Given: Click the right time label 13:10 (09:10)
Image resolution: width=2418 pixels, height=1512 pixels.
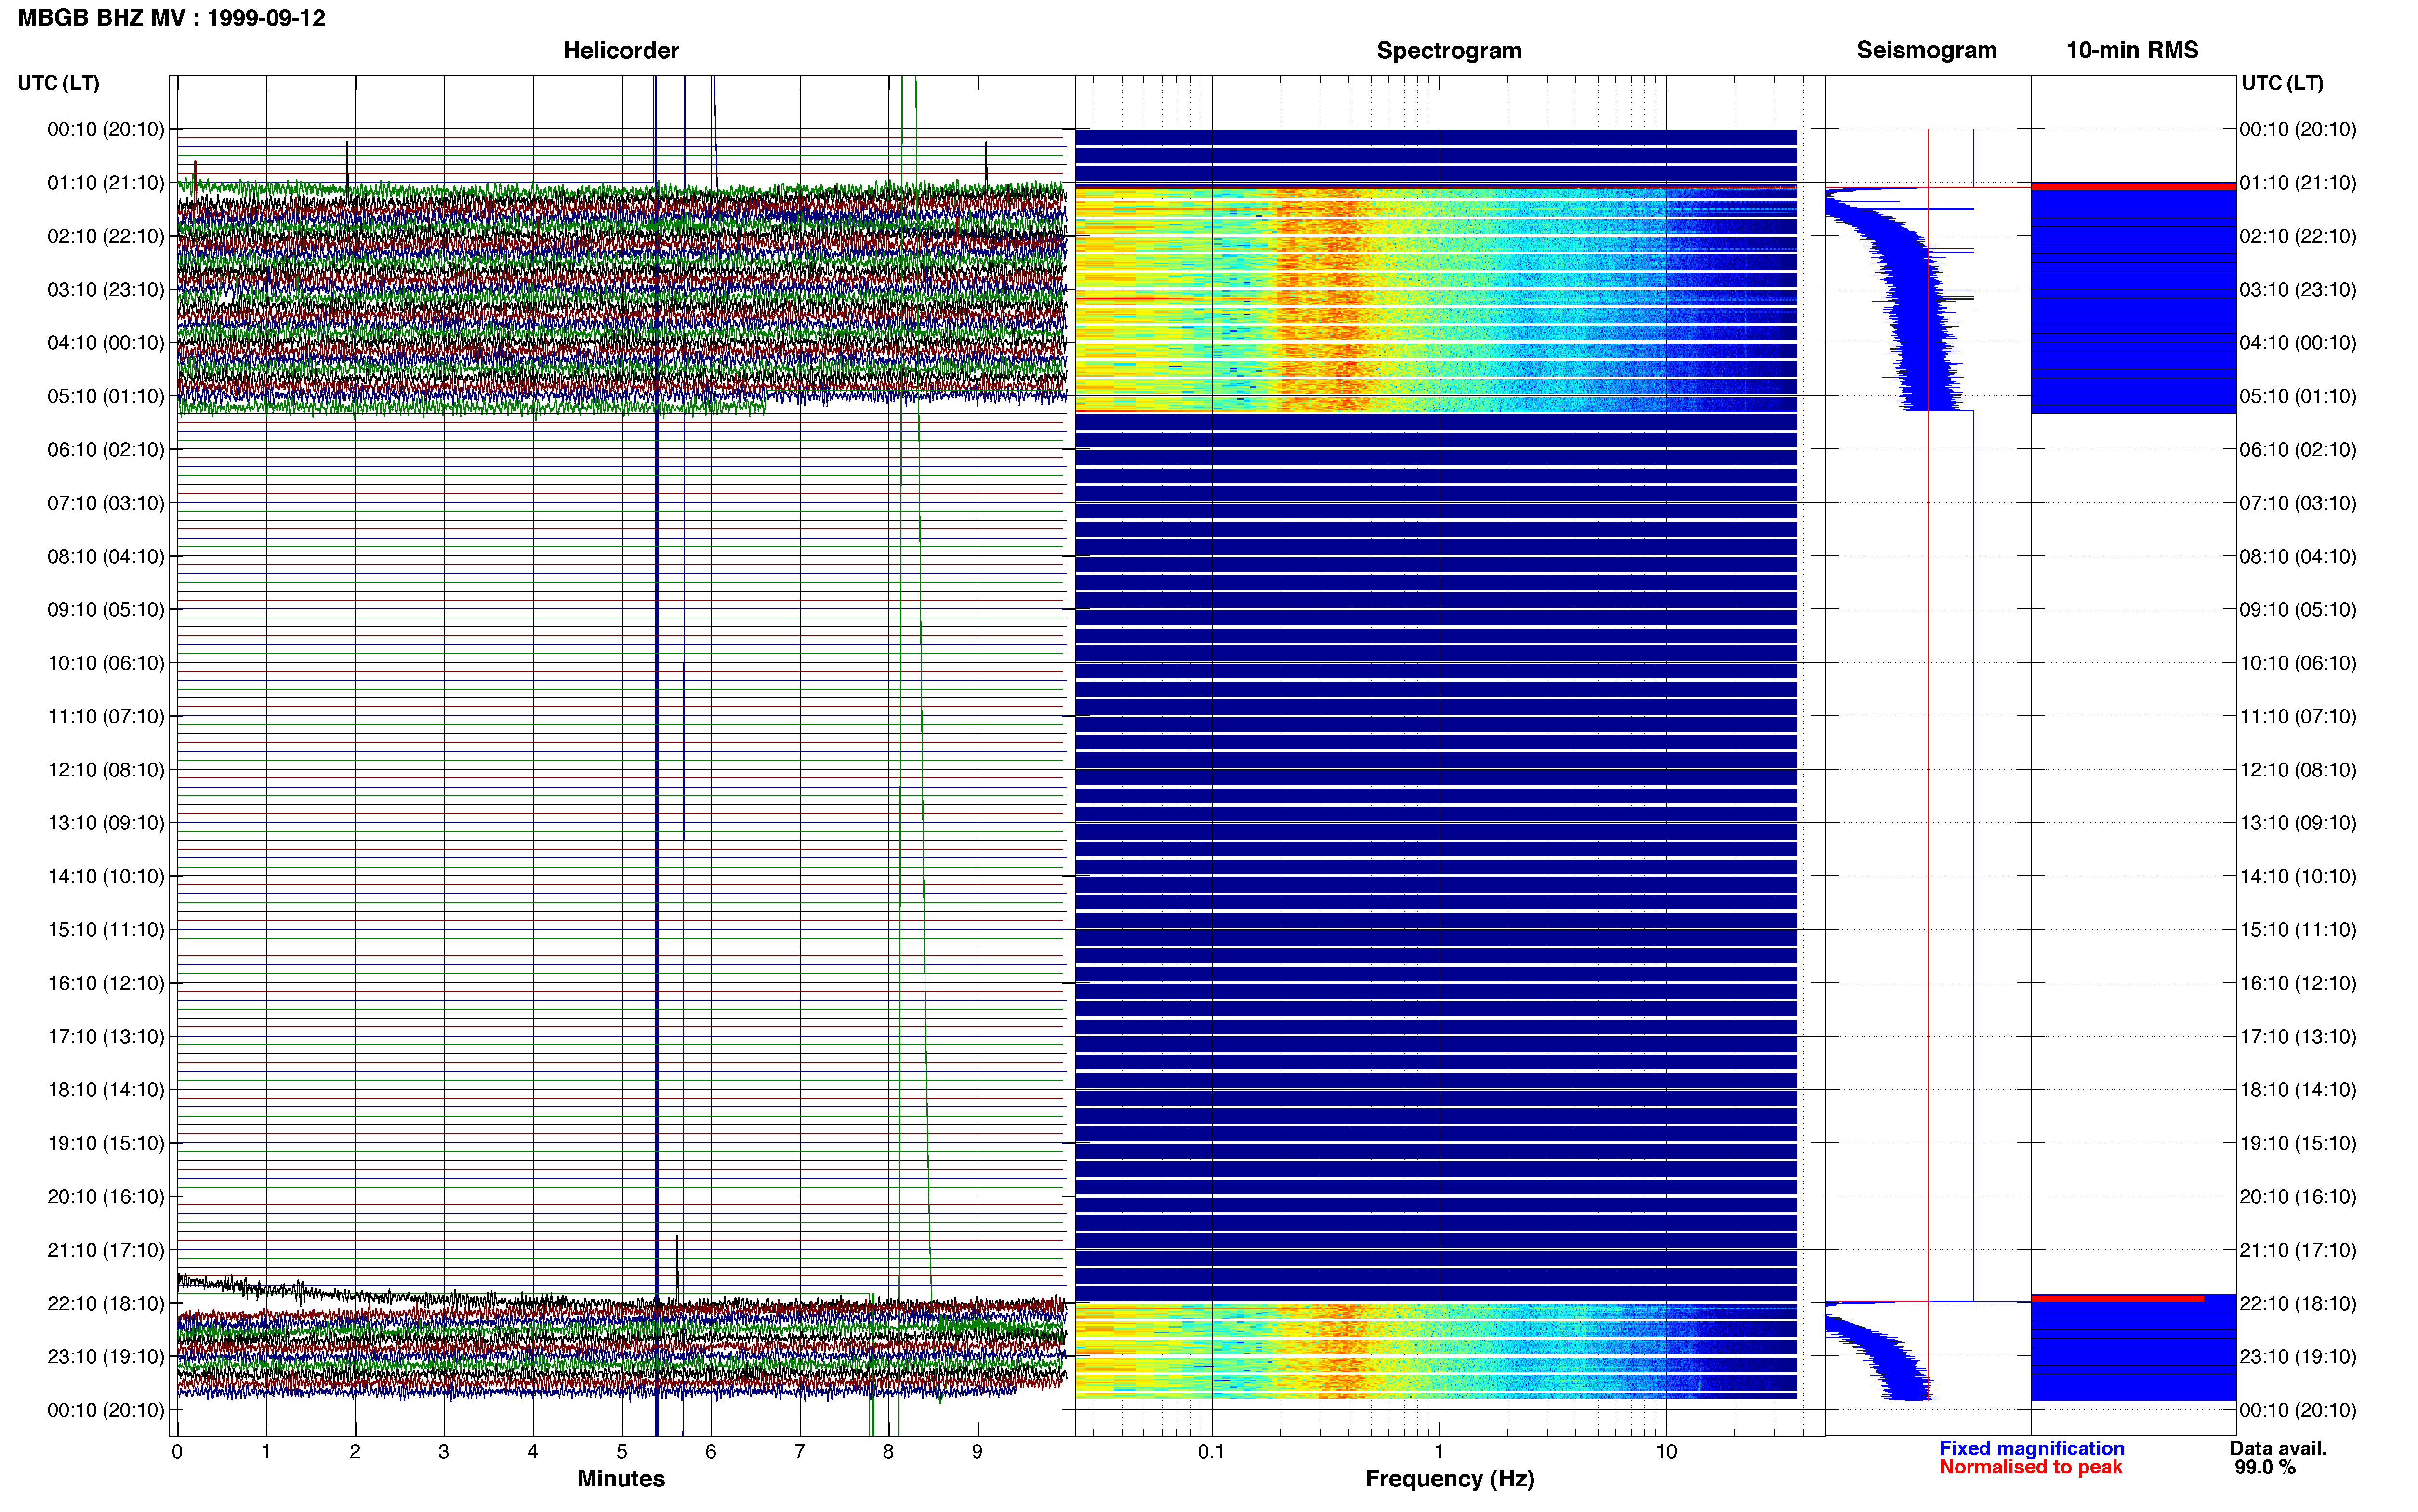Looking at the screenshot, I should coord(2298,823).
